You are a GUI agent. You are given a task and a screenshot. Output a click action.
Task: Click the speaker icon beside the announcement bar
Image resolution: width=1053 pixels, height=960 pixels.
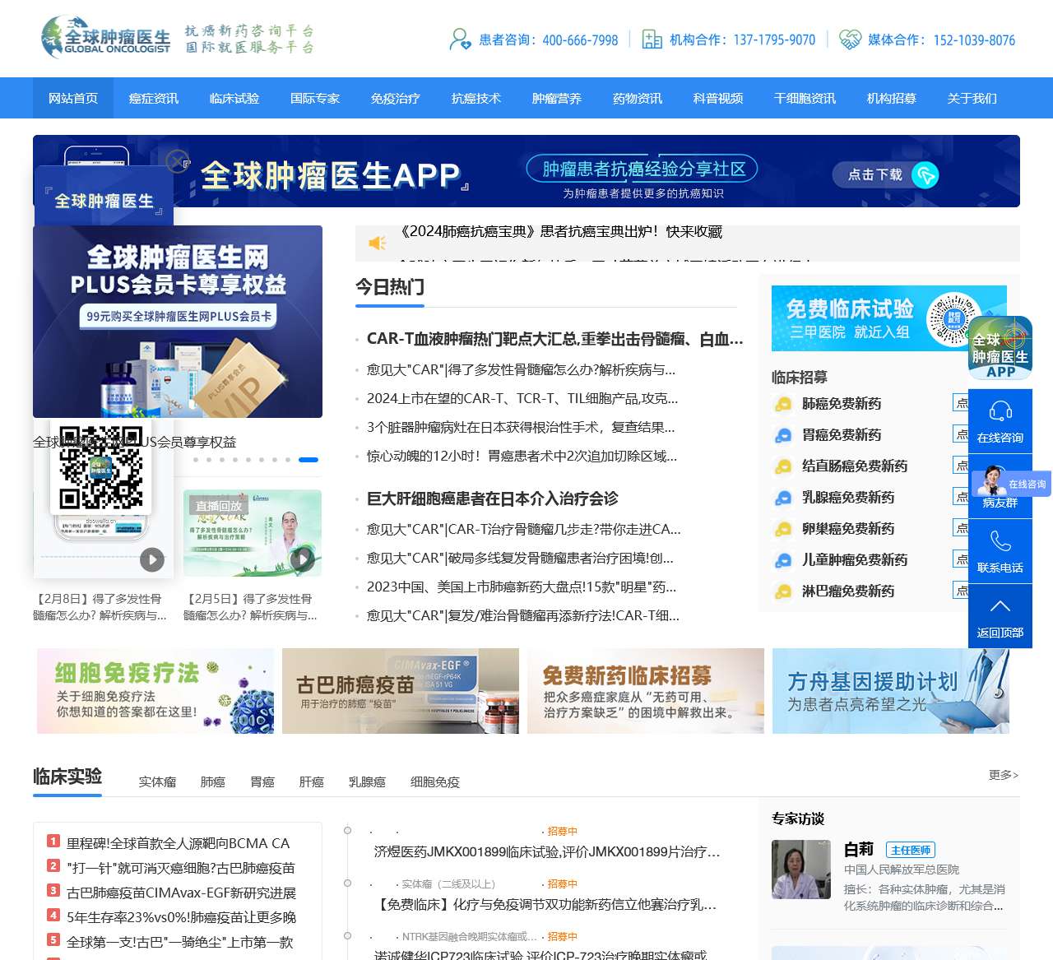coord(377,242)
